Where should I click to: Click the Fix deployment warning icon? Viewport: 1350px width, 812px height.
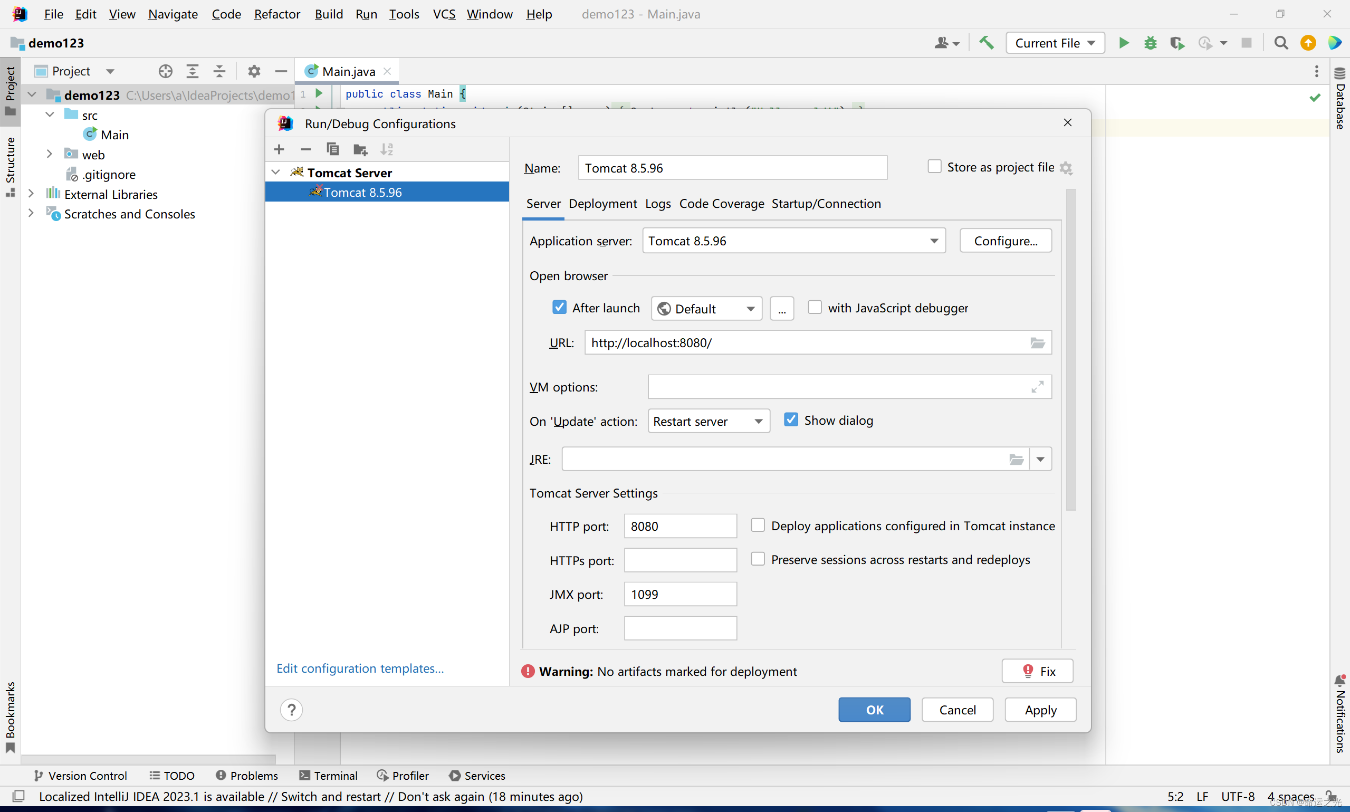(x=1038, y=671)
